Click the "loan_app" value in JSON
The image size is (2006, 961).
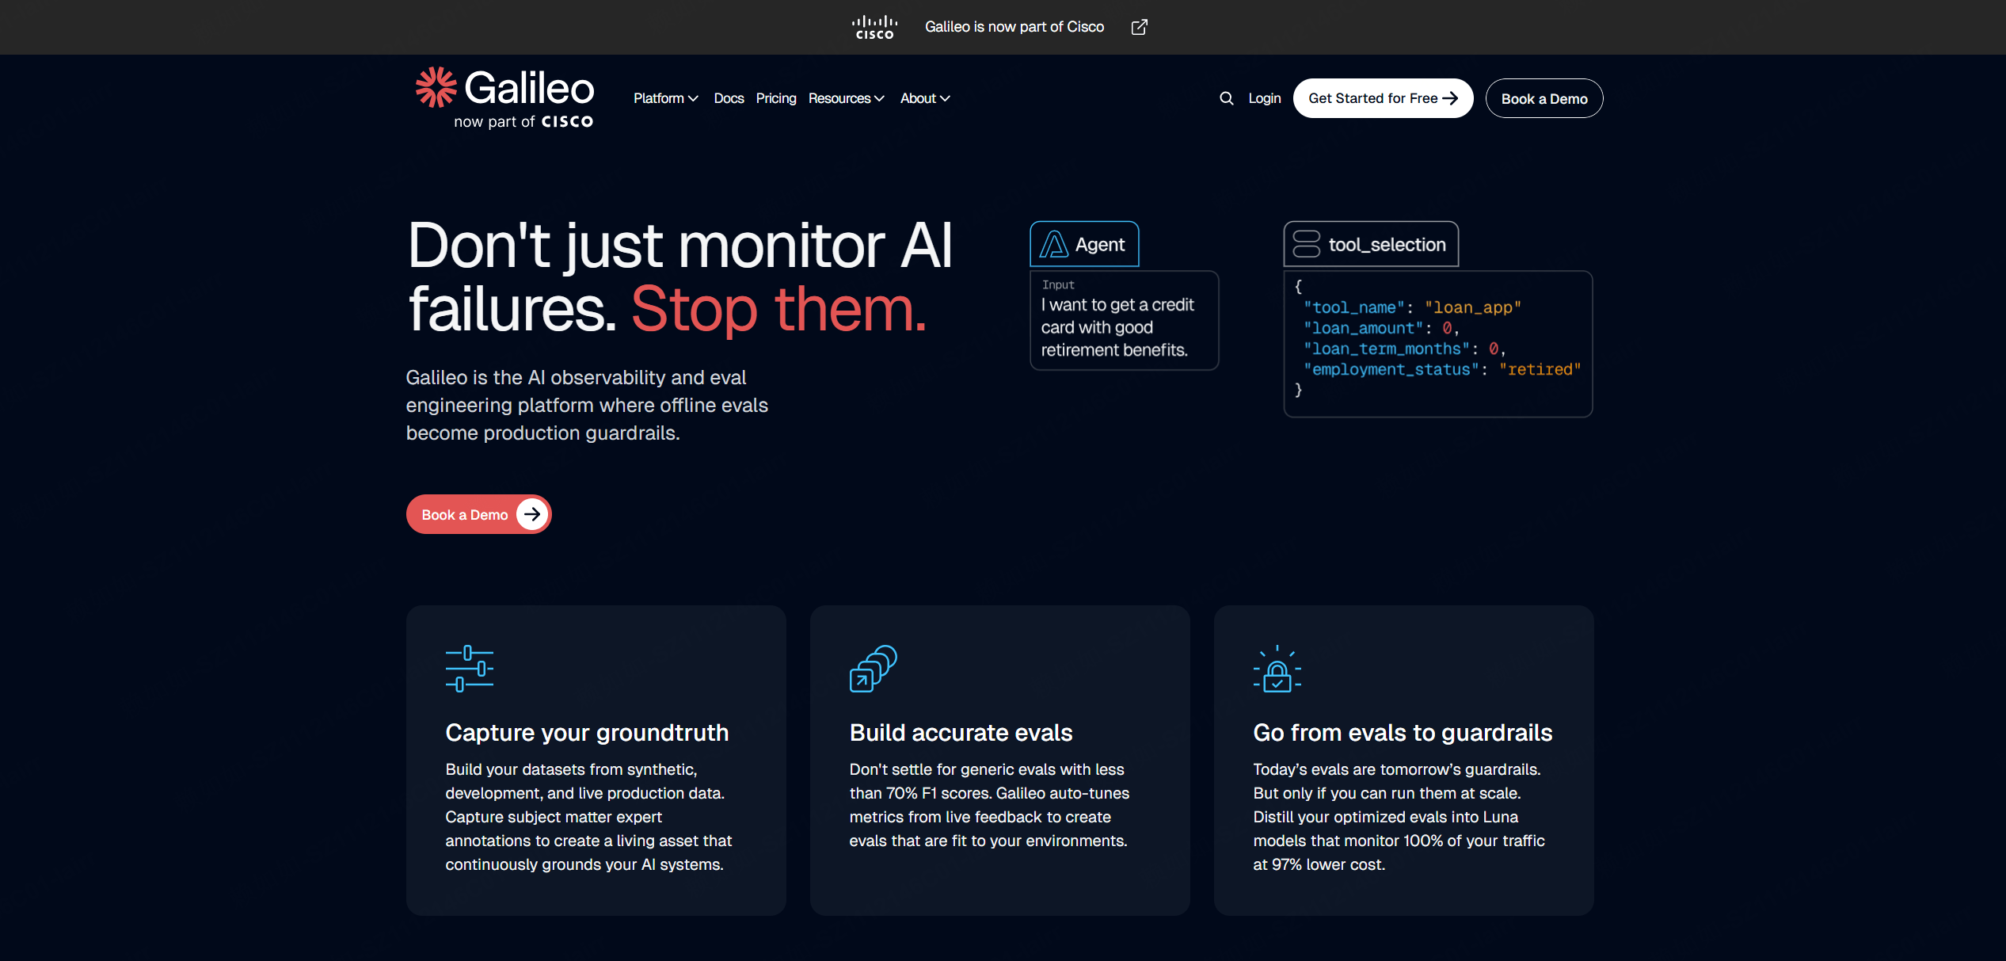[x=1472, y=307]
